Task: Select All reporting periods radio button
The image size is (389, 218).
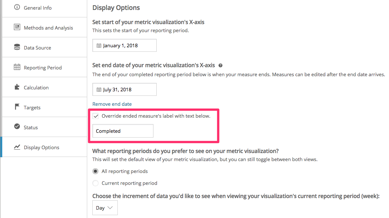Action: pyautogui.click(x=96, y=171)
